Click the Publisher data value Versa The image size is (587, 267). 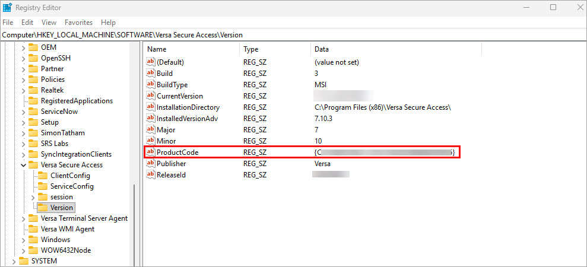point(322,164)
